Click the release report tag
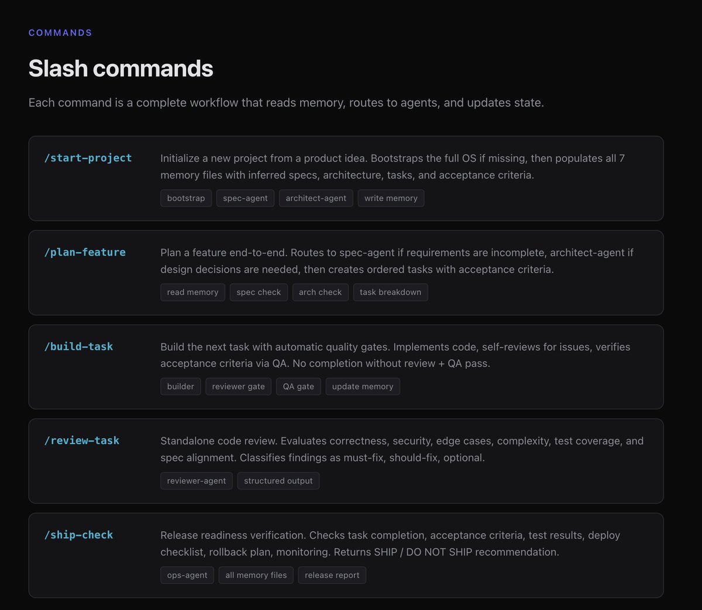This screenshot has height=610, width=702. [332, 575]
